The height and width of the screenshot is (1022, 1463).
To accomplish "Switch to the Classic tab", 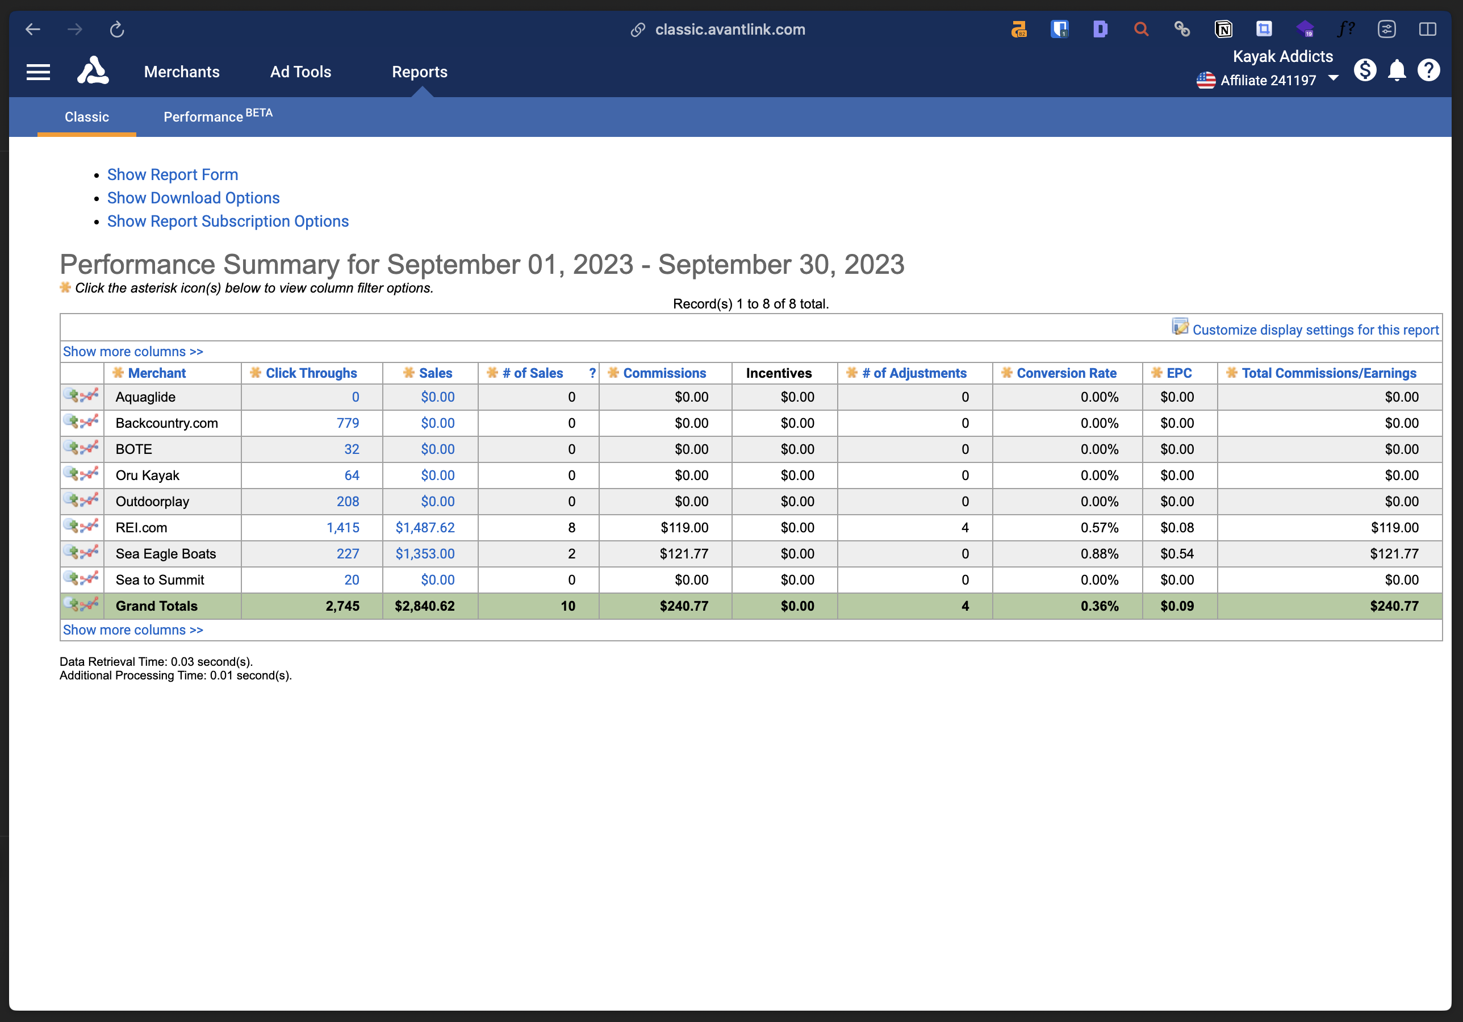I will tap(87, 116).
